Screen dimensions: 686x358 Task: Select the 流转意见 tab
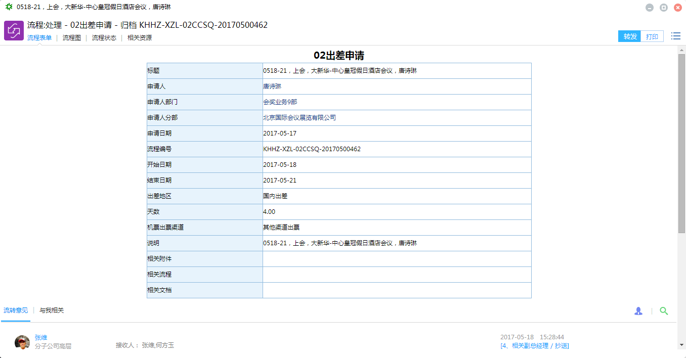tap(16, 310)
